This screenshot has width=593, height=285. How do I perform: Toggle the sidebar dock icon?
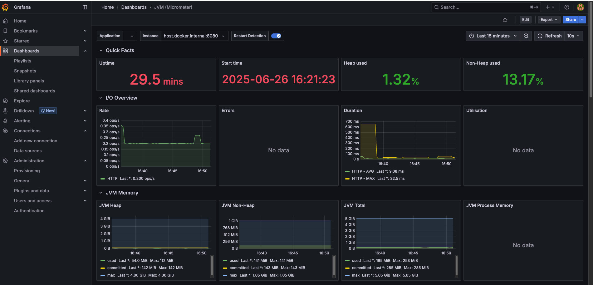85,7
